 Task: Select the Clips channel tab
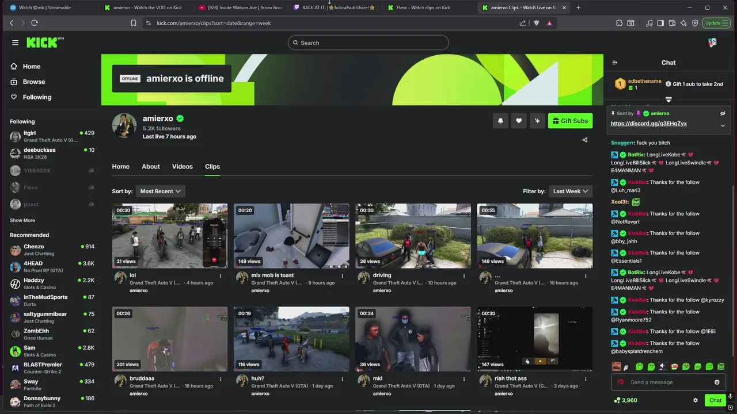(212, 167)
